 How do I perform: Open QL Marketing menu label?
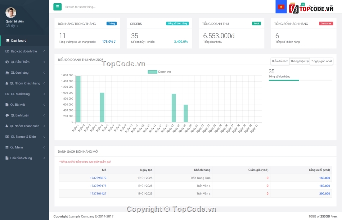click(x=20, y=94)
